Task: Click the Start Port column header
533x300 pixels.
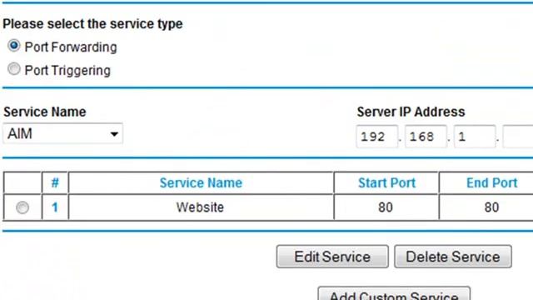Action: pyautogui.click(x=386, y=183)
